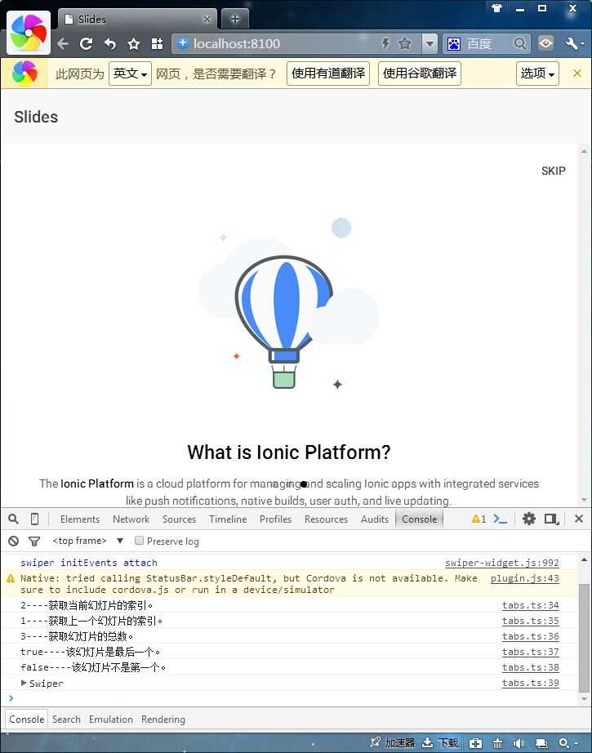Switch to the Network panel
The width and height of the screenshot is (592, 753).
point(131,519)
